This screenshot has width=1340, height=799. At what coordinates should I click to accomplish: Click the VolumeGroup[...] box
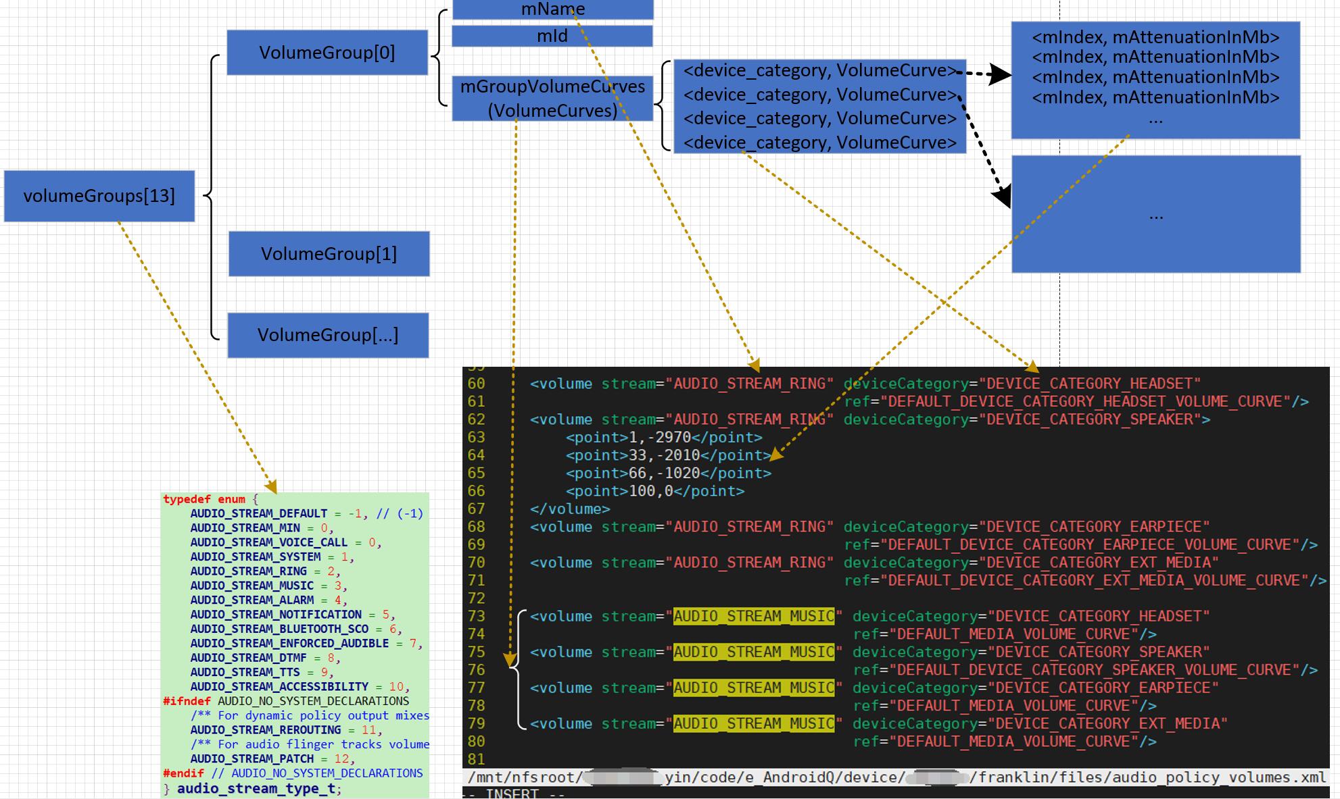point(328,335)
